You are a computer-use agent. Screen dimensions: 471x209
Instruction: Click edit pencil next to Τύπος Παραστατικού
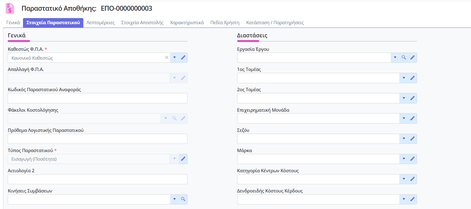click(183, 159)
